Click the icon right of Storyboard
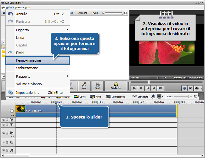The height and width of the screenshot is (158, 205). [x=153, y=97]
